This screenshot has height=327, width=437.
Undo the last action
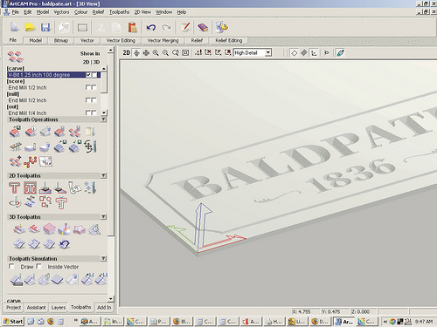151,28
